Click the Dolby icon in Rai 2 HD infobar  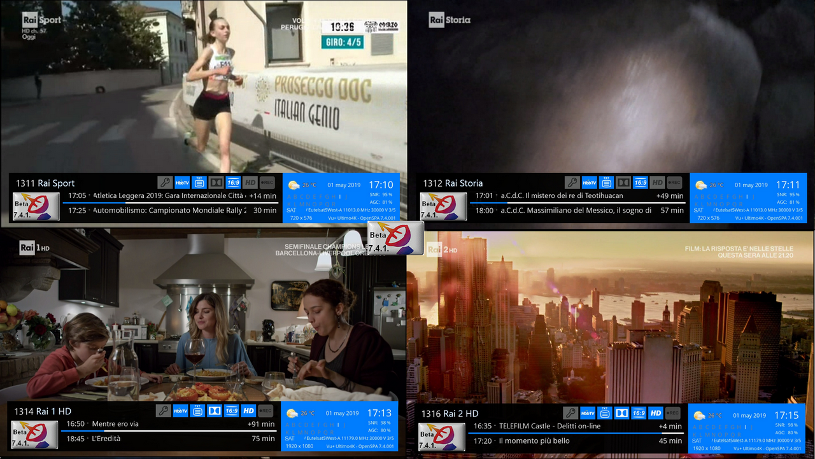(x=621, y=413)
